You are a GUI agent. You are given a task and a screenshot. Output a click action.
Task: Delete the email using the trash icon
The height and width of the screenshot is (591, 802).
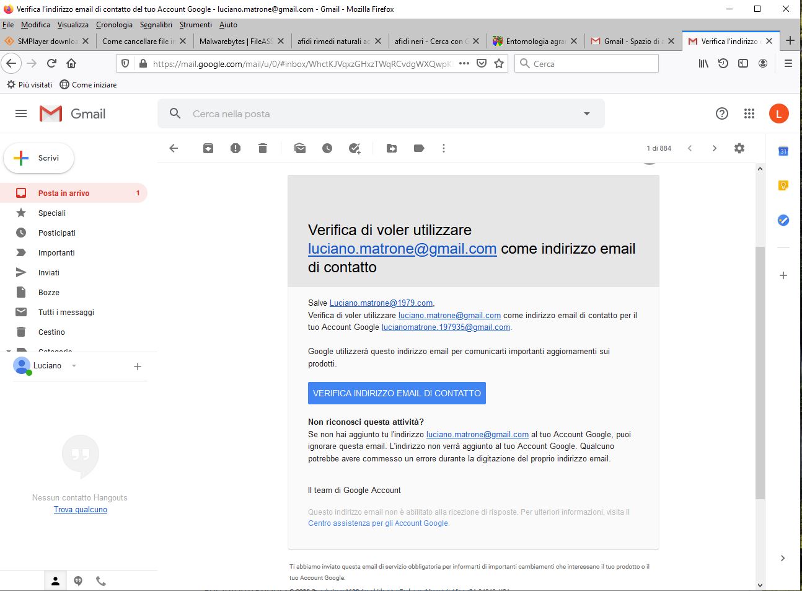(263, 148)
